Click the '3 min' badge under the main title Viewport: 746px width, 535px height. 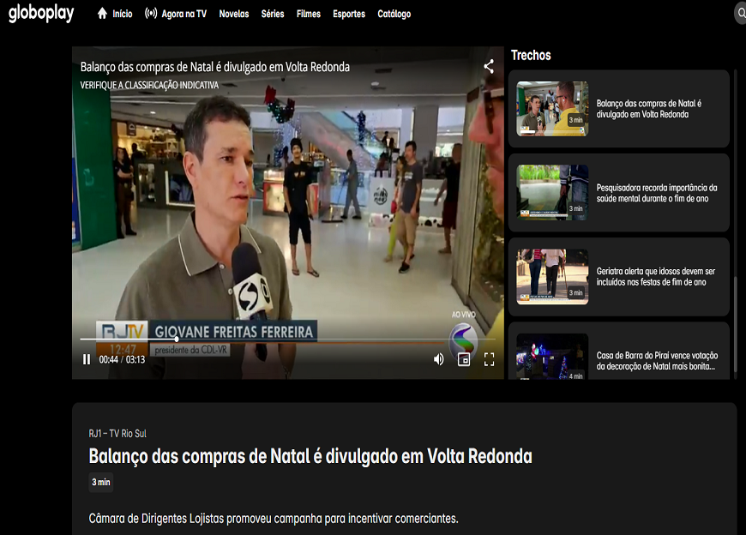[x=101, y=482]
